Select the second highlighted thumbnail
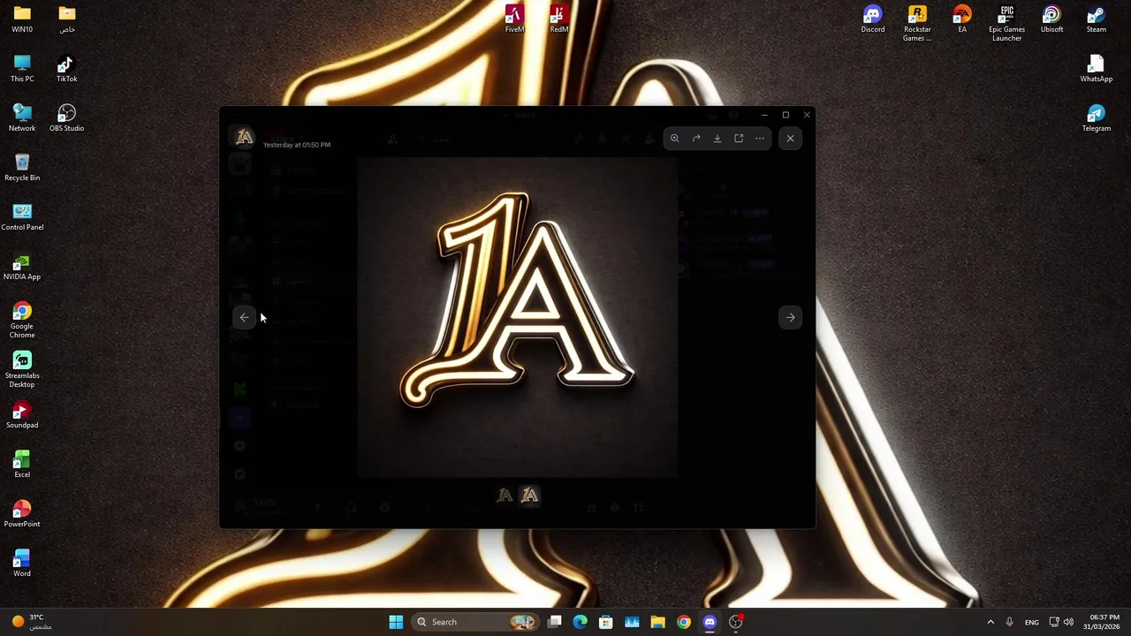This screenshot has width=1131, height=636. click(x=529, y=496)
